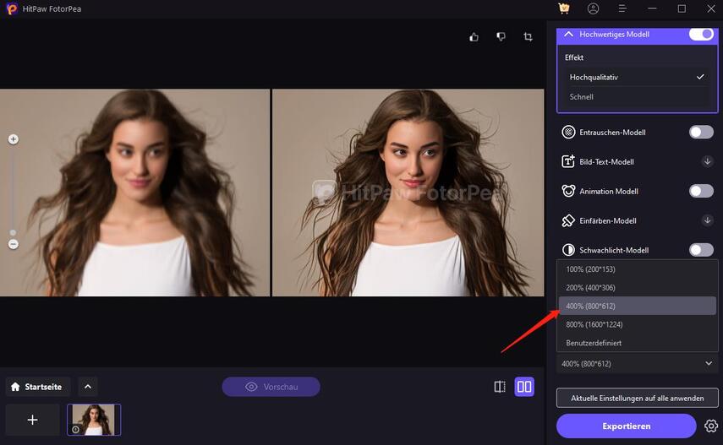
Task: Enable the Entrauschen-Modell toggle
Action: tap(701, 132)
